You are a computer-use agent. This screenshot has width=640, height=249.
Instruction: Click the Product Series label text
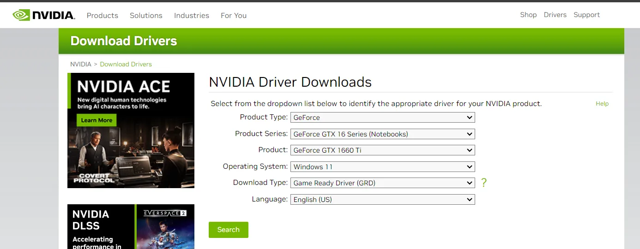point(261,134)
